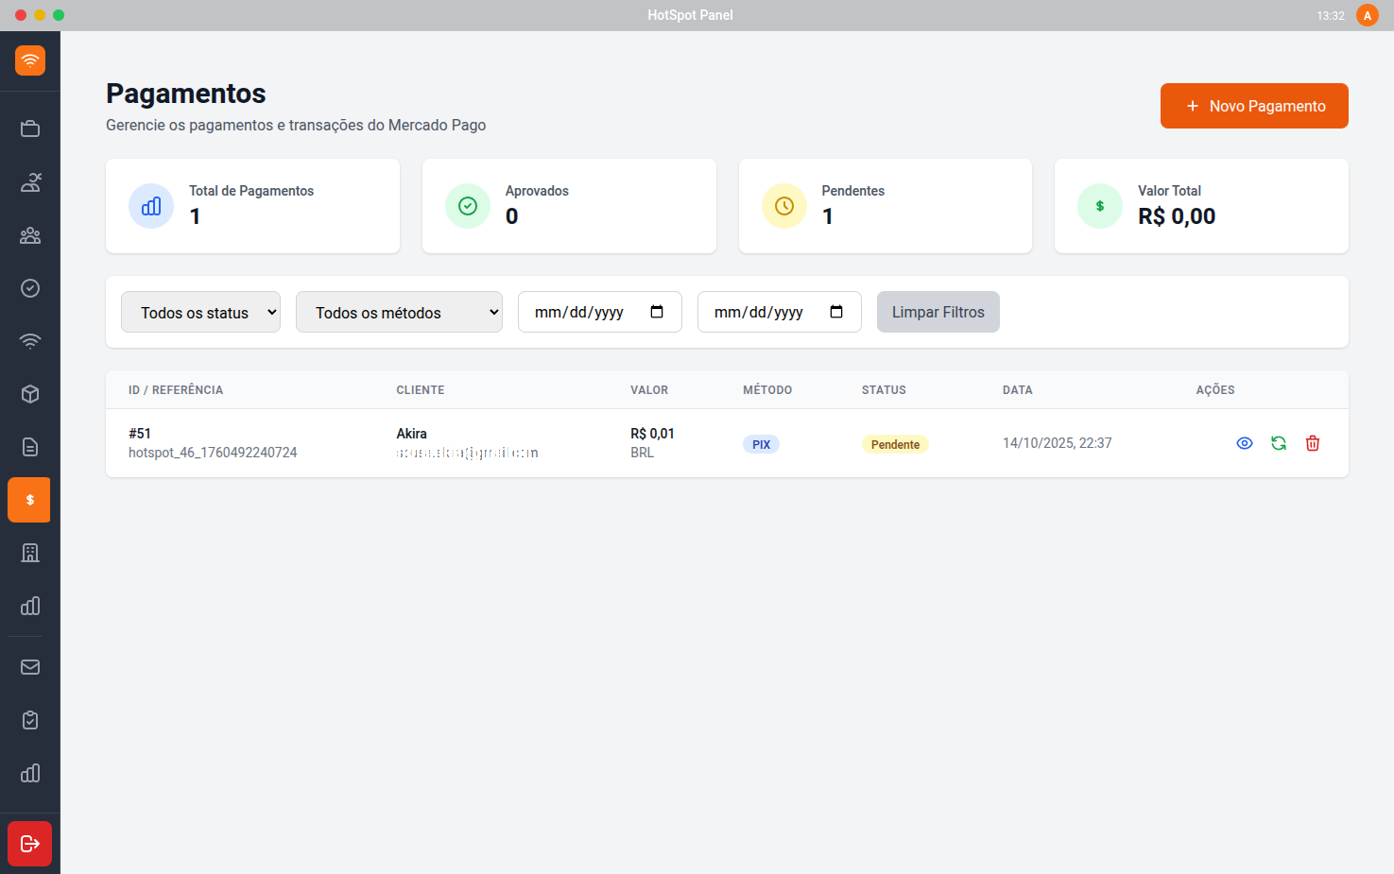
Task: Open the user avatar 'A' in the title bar
Action: coord(1367,15)
